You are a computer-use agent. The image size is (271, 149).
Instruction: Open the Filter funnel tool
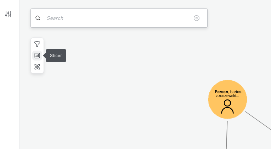tap(37, 44)
